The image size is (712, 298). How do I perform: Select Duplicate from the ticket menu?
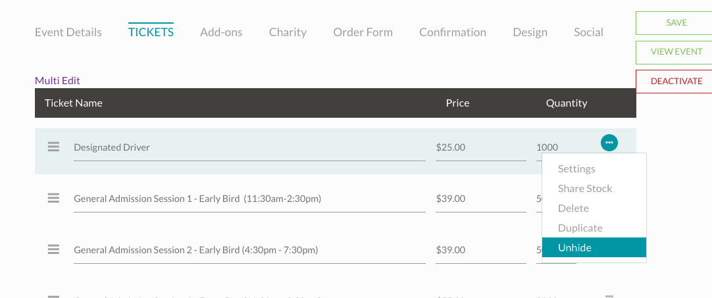[580, 228]
